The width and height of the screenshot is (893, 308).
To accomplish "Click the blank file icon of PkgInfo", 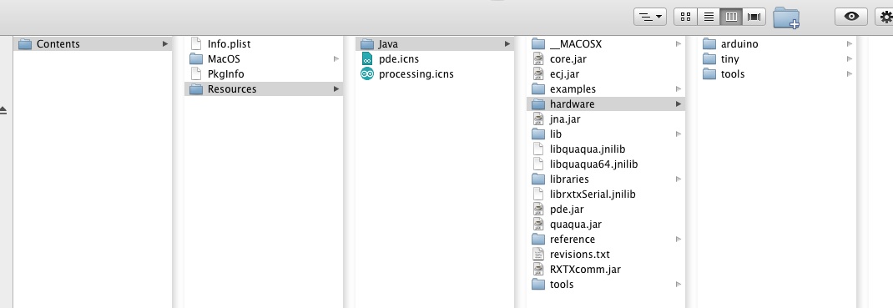I will 196,74.
